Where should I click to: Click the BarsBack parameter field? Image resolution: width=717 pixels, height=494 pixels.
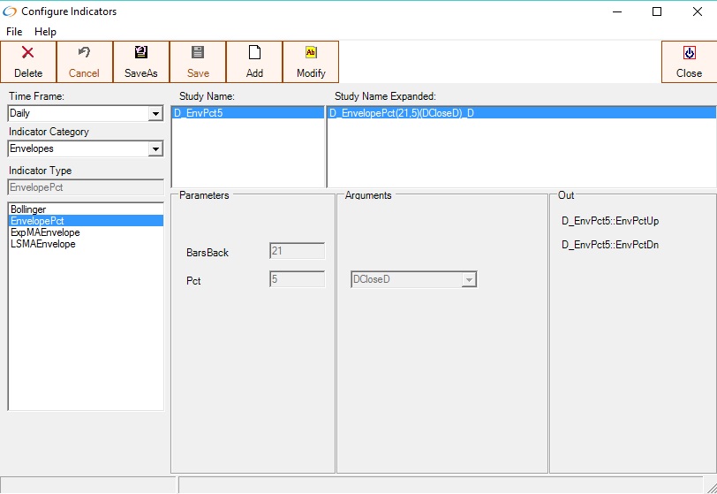click(x=297, y=252)
